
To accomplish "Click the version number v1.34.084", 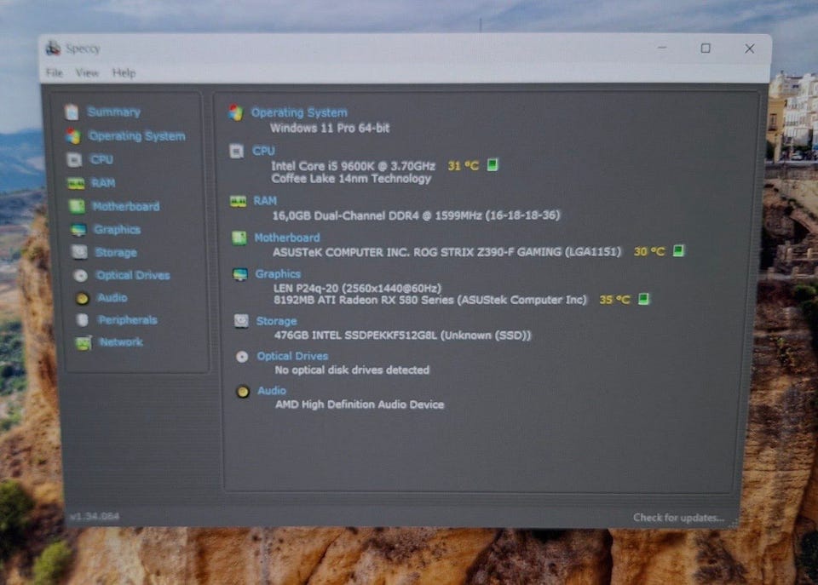I will tap(95, 516).
